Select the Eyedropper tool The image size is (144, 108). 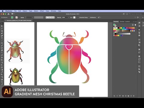(2, 72)
